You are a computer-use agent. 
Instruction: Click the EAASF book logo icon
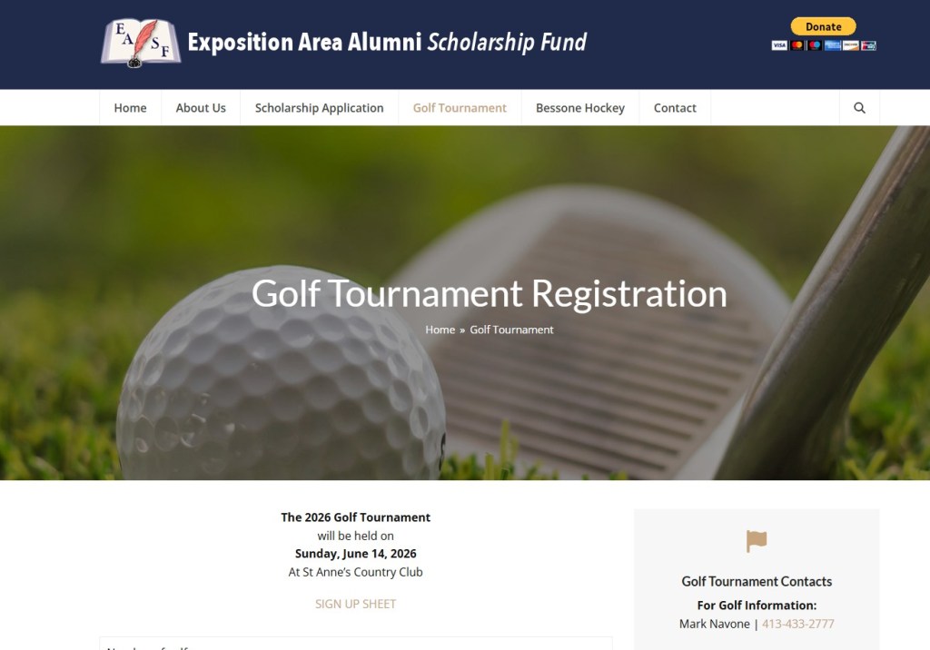140,43
